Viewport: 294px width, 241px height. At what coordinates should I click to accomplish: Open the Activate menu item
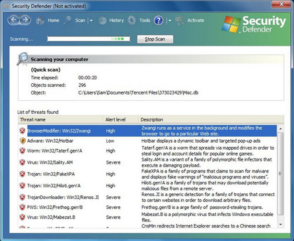pyautogui.click(x=196, y=20)
